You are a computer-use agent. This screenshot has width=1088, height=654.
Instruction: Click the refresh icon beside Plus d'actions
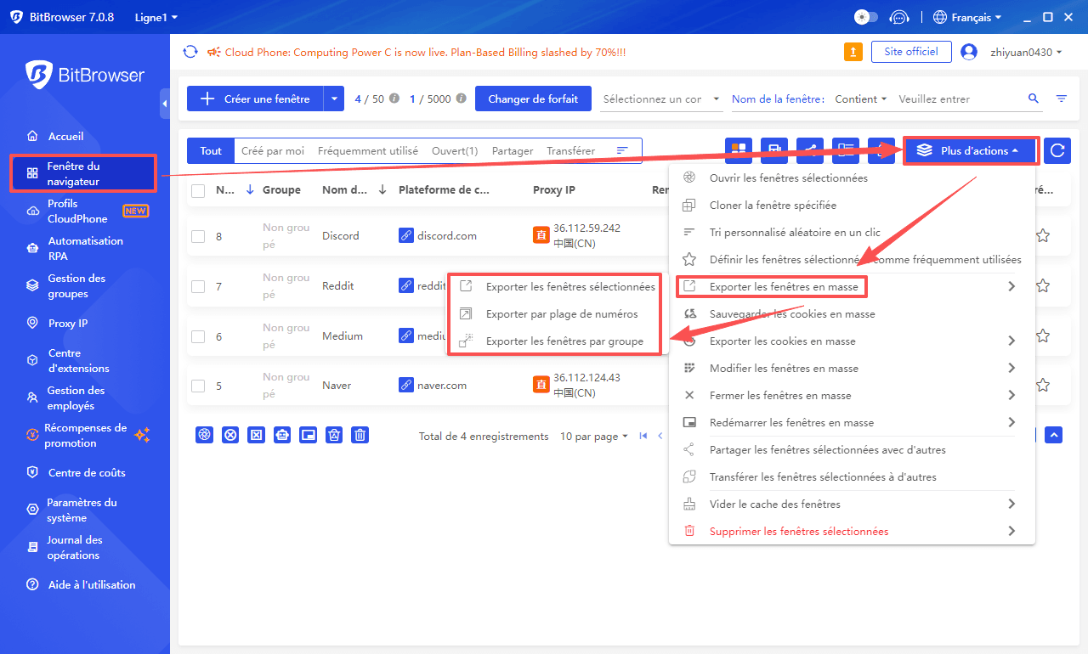pos(1057,150)
